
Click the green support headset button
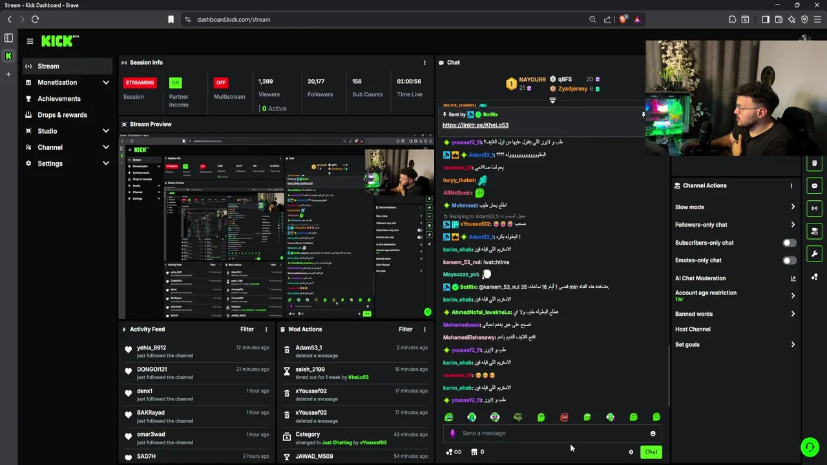(x=810, y=447)
